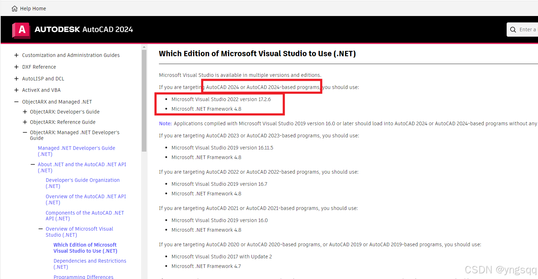The width and height of the screenshot is (538, 279).
Task: Click the sidebar scrollbar up arrow
Action: tap(144, 47)
